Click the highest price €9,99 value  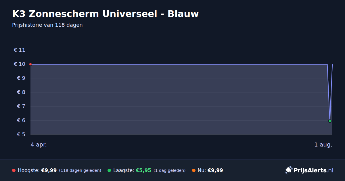(49, 170)
